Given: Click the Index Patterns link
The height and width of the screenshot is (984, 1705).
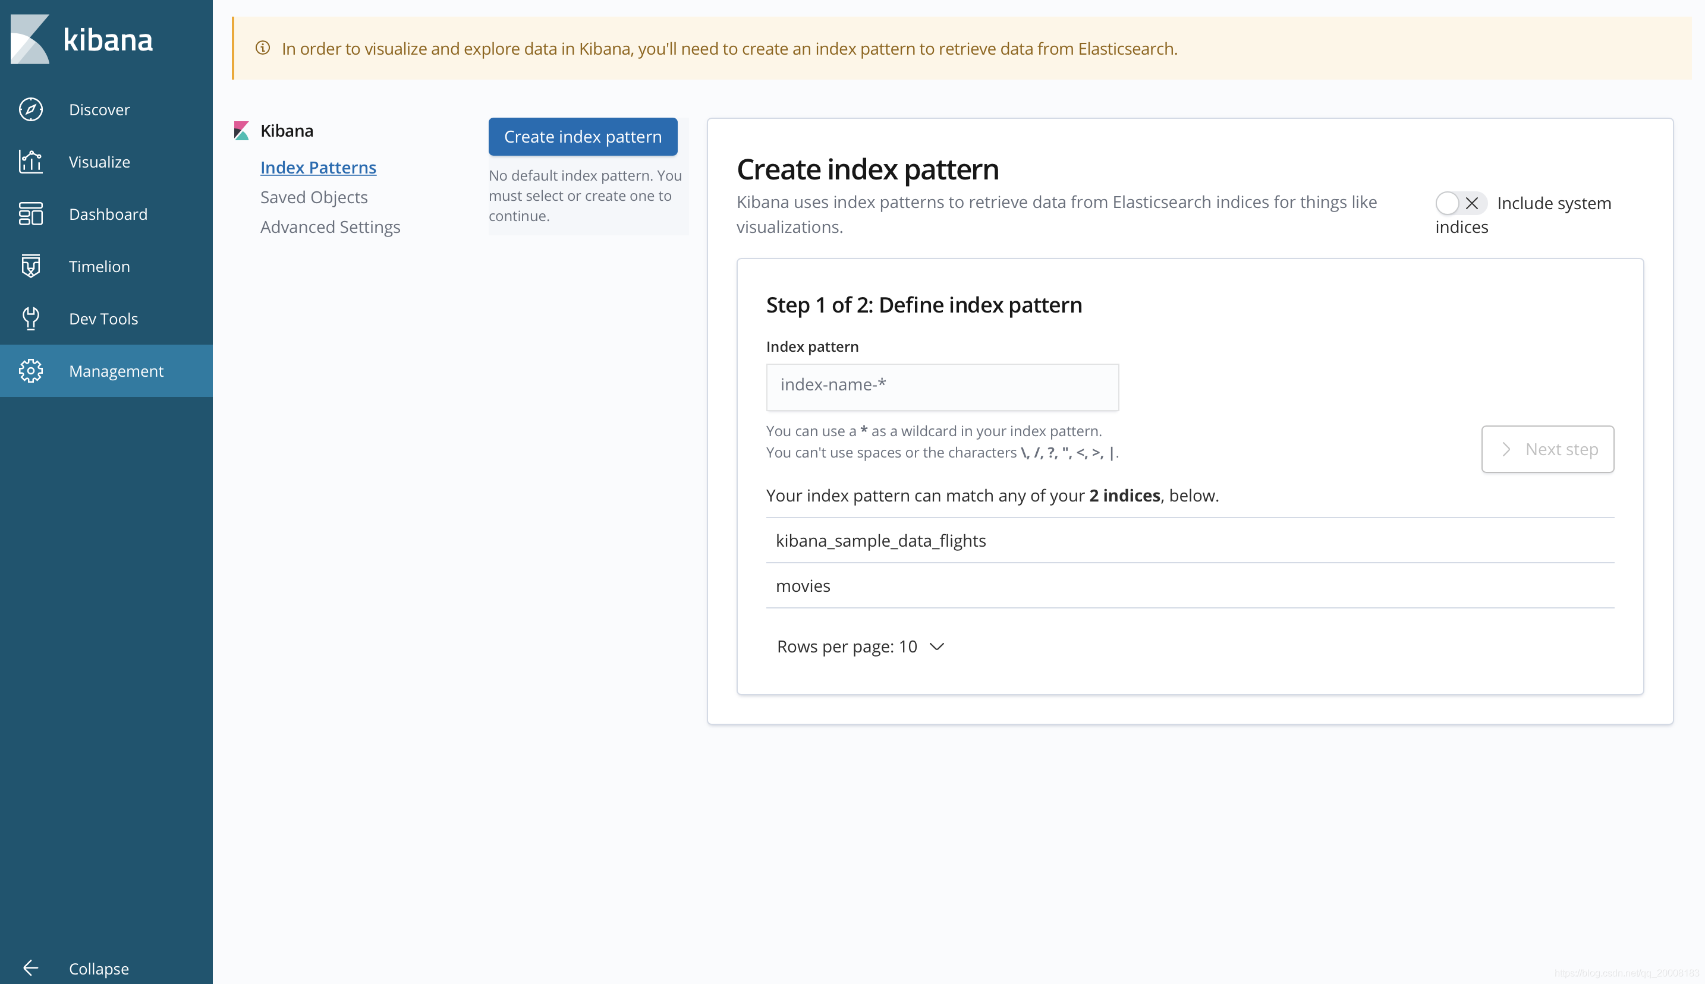Looking at the screenshot, I should pos(319,166).
